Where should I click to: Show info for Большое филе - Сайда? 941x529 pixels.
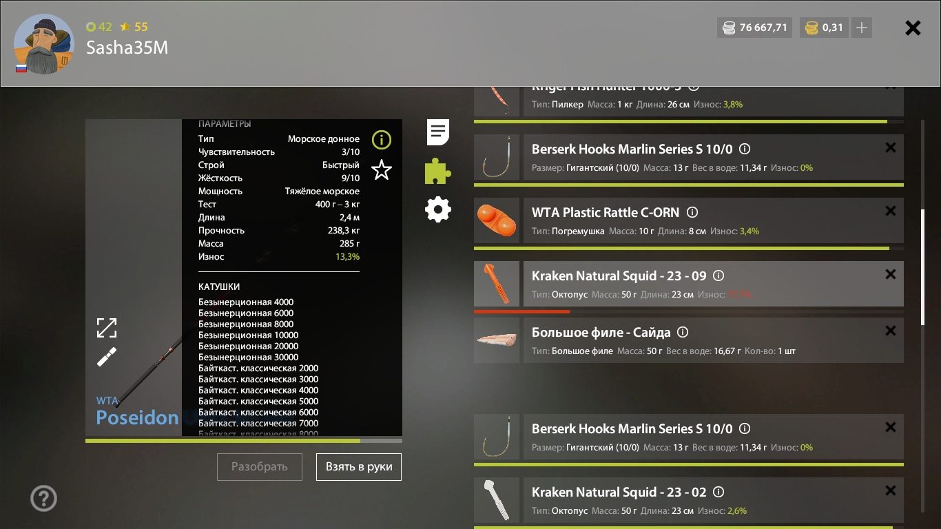[x=683, y=333]
